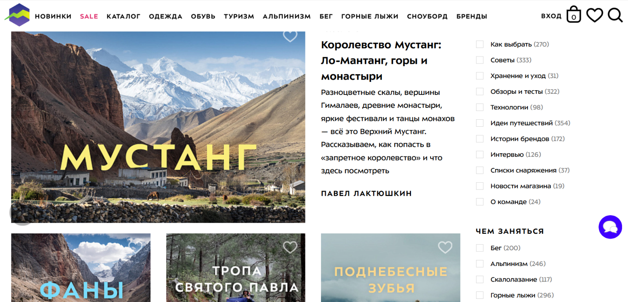This screenshot has height=302, width=628.
Task: Click the store logo icon
Action: point(17,15)
